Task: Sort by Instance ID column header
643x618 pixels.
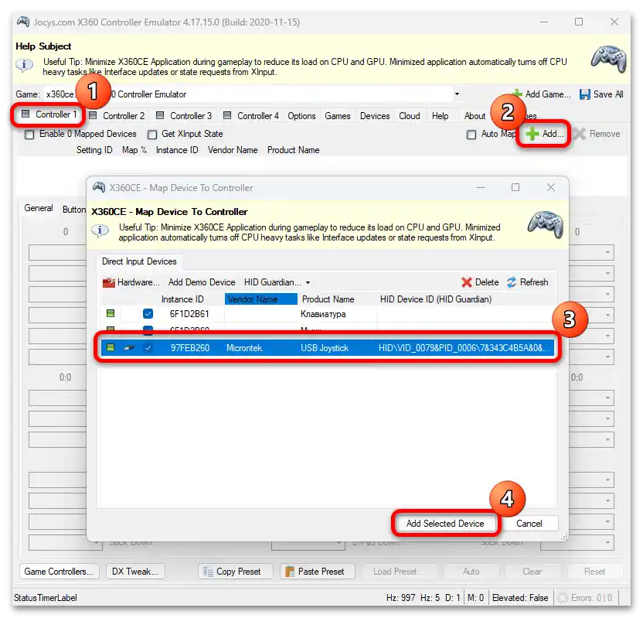Action: (182, 299)
